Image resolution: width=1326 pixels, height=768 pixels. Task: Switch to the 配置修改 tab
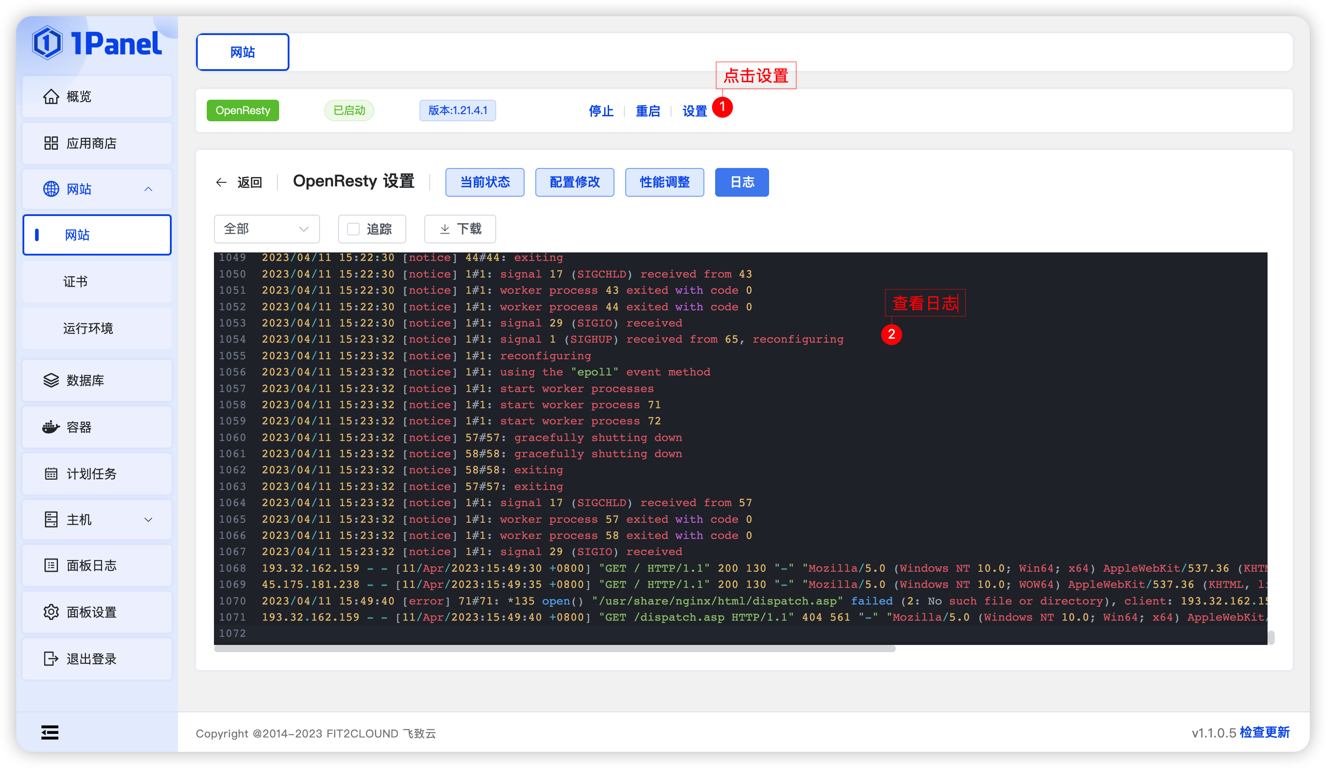[574, 182]
